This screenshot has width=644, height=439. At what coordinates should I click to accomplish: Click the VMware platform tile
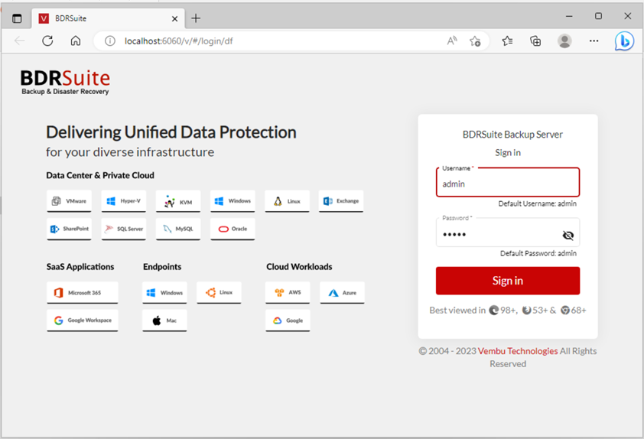pyautogui.click(x=69, y=201)
